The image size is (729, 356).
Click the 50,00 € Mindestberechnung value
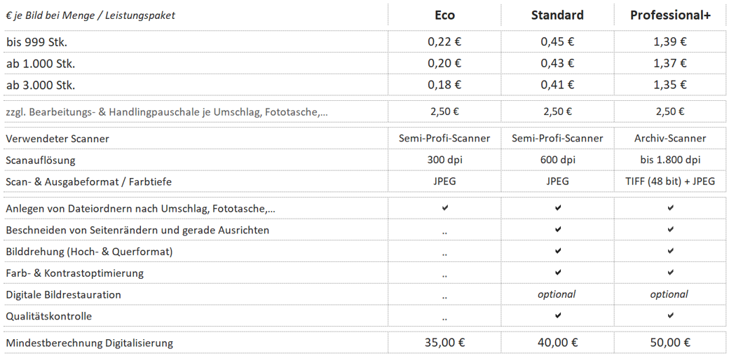670,343
